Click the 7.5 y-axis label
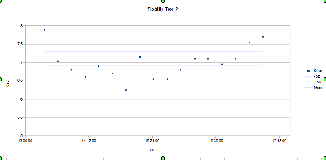This screenshot has height=160, width=326. click(x=20, y=44)
